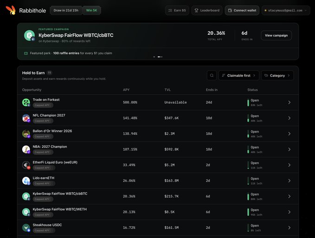The height and width of the screenshot is (238, 315).
Task: Open the Category filter dropdown
Action: [277, 75]
